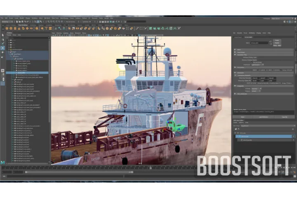Open the Attributes menu in the Attribute Editor
The image size is (297, 198).
pos(252,33)
